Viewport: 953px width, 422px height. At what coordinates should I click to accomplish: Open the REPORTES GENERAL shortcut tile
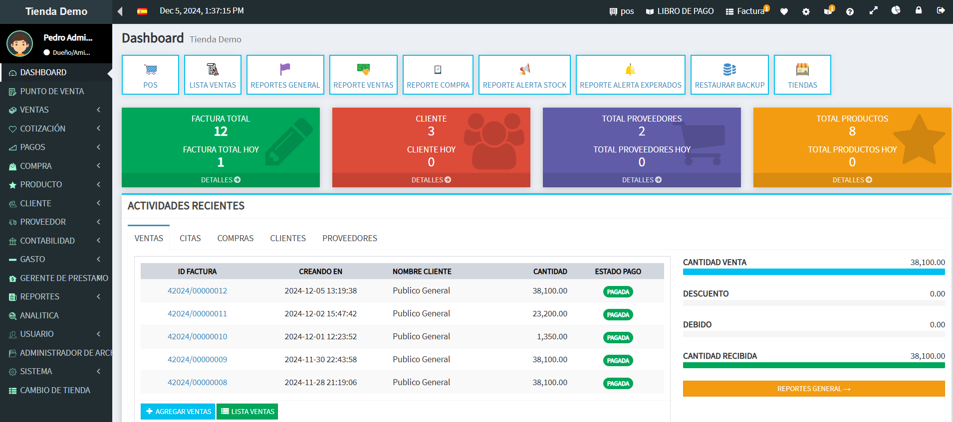tap(285, 75)
